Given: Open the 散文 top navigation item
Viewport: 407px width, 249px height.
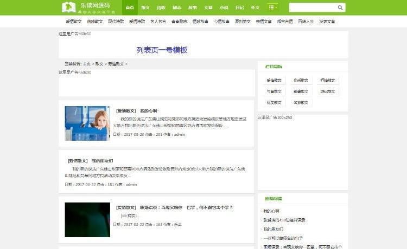Looking at the screenshot, I should (x=145, y=8).
